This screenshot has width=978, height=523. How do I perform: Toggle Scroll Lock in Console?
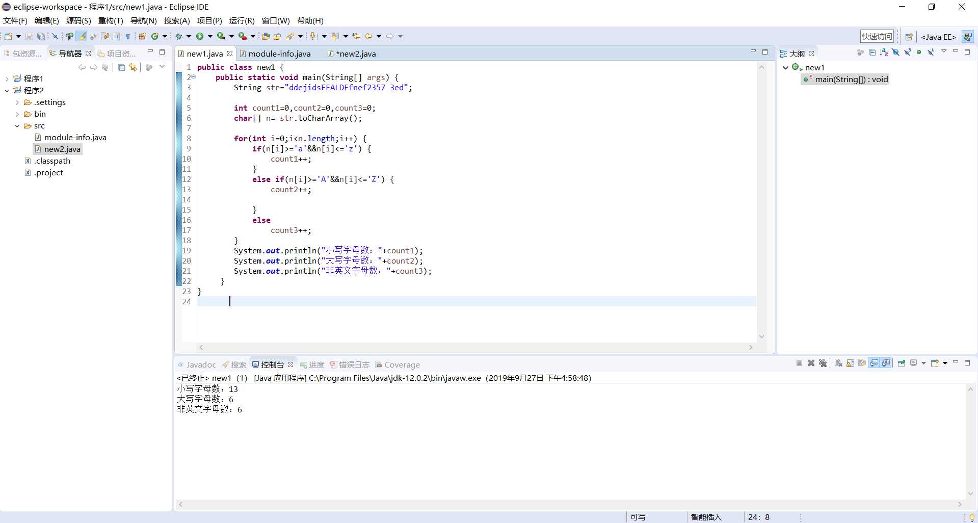click(850, 363)
